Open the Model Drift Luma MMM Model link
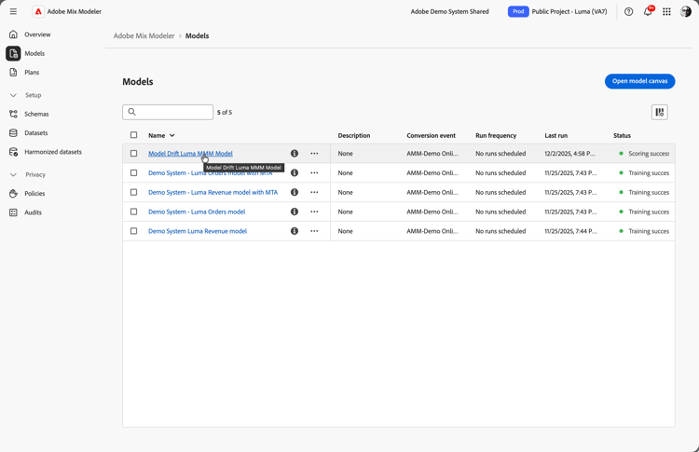Image resolution: width=699 pixels, height=452 pixels. [x=190, y=154]
